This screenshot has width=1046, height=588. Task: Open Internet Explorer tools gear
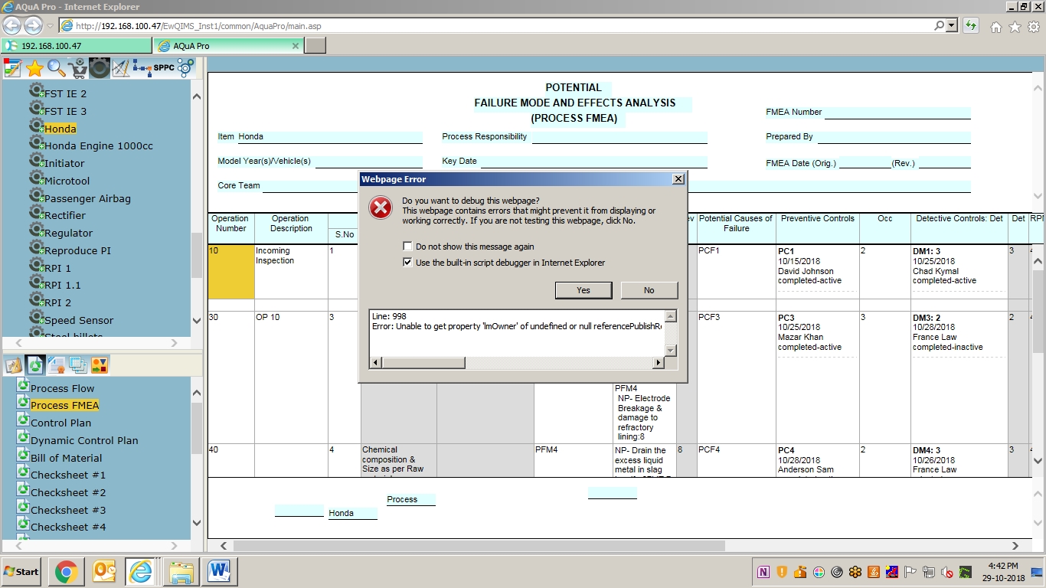pos(1034,27)
